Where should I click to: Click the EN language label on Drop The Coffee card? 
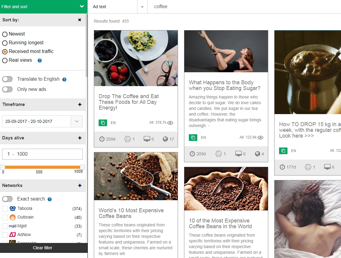pos(113,123)
